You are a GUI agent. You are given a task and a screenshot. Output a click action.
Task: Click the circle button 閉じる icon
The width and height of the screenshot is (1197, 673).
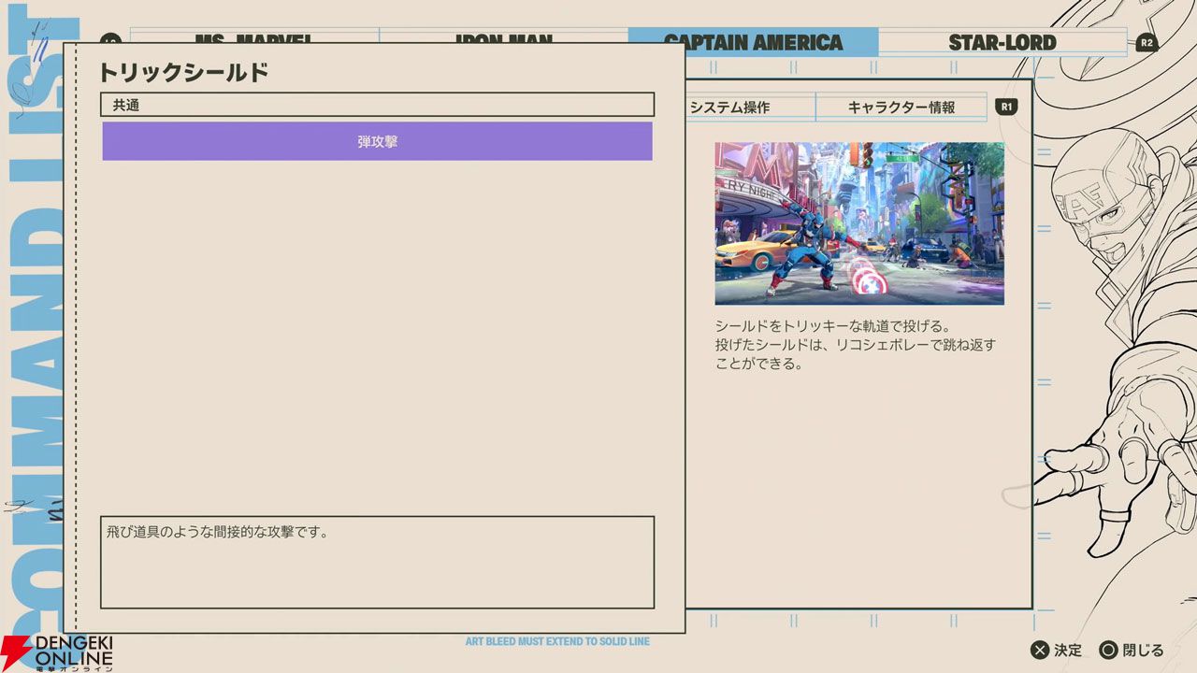pos(1108,651)
